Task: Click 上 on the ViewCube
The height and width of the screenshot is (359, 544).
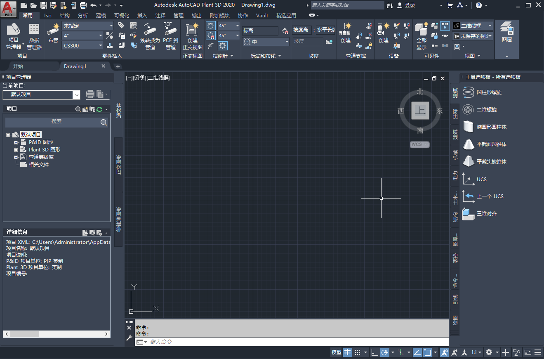Action: coord(419,111)
